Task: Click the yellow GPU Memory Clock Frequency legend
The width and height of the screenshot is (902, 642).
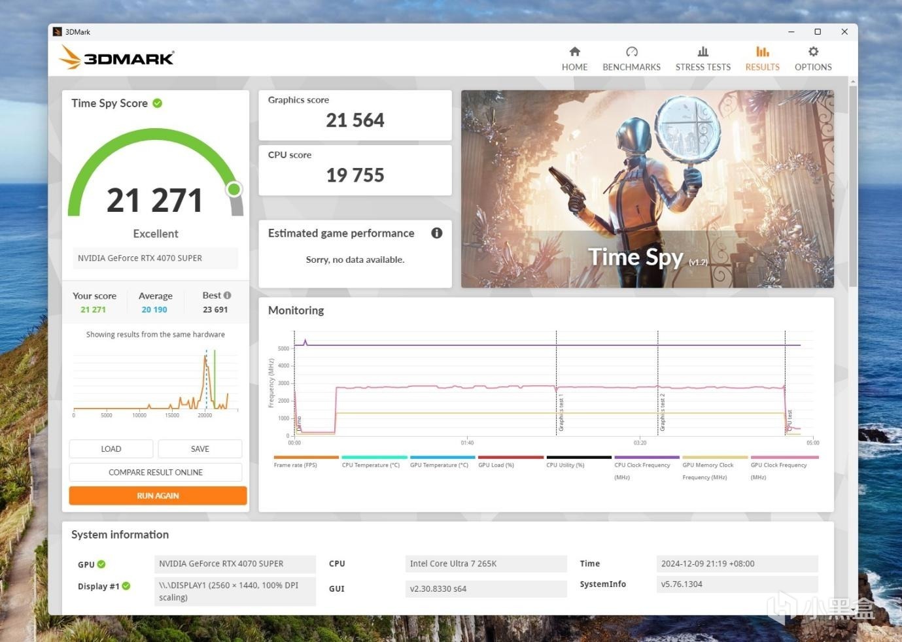Action: pyautogui.click(x=715, y=468)
